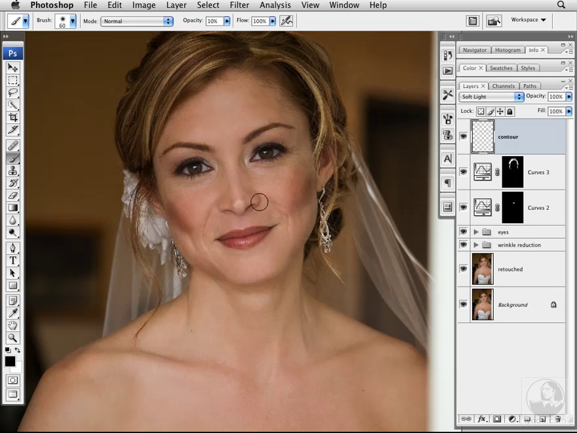The height and width of the screenshot is (433, 577).
Task: Expand the wrinkle reduction group
Action: click(x=476, y=245)
